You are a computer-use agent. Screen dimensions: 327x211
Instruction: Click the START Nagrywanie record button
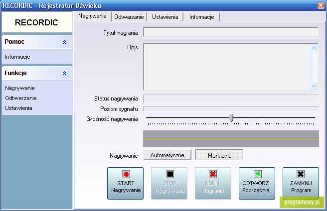click(x=125, y=183)
